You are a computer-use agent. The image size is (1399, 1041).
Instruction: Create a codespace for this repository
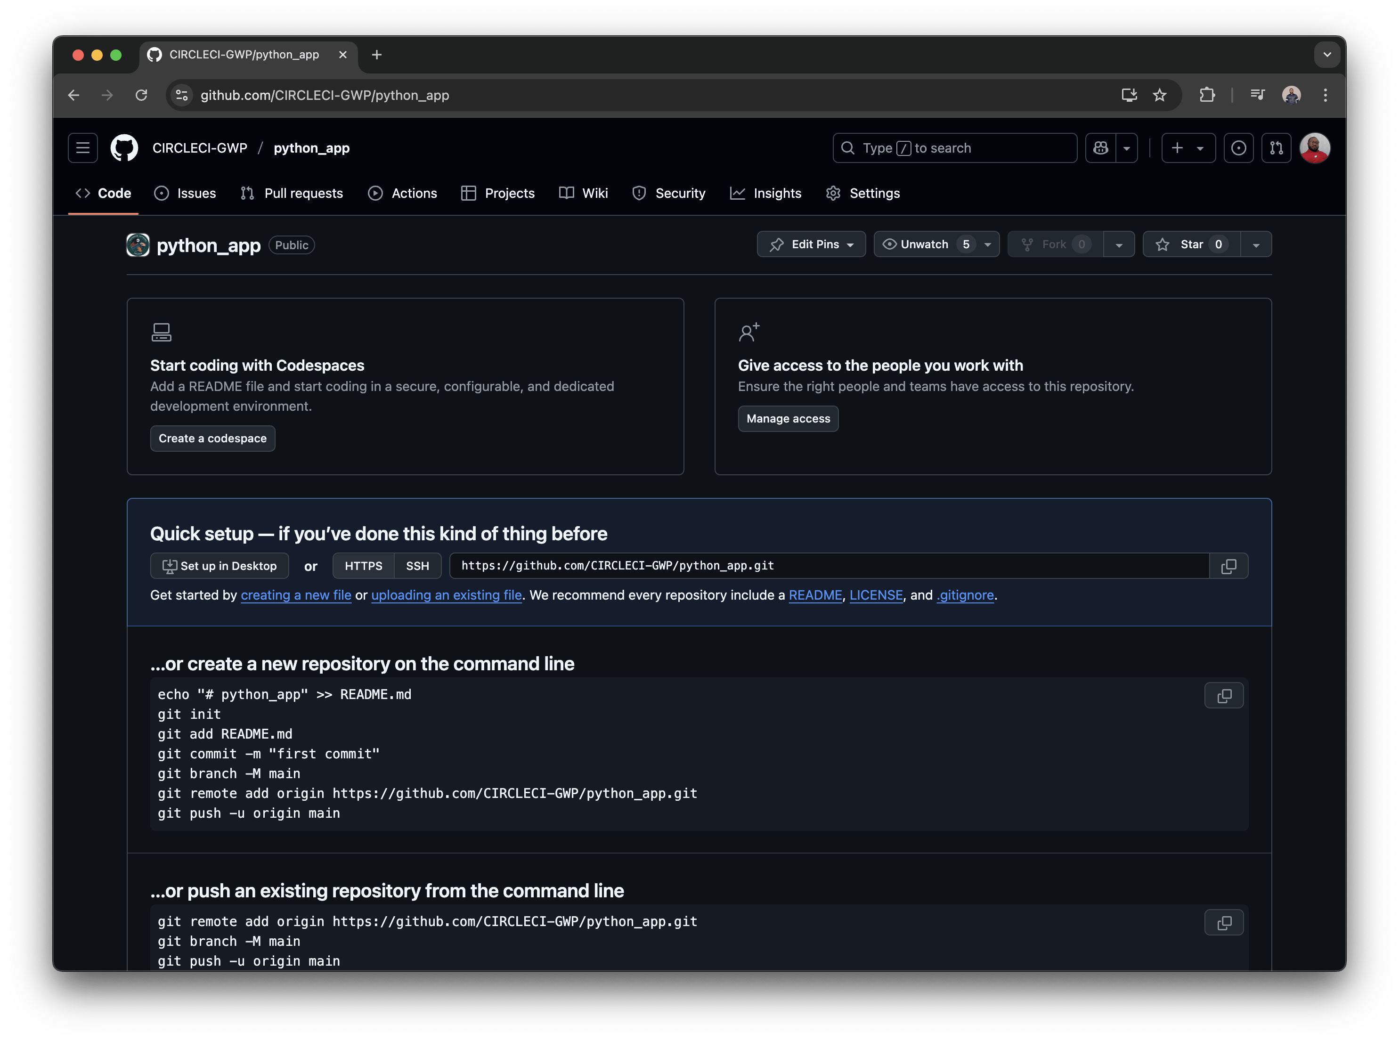click(x=212, y=438)
